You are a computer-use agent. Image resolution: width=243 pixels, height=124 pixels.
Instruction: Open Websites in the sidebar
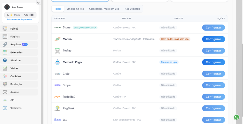(x=19, y=108)
